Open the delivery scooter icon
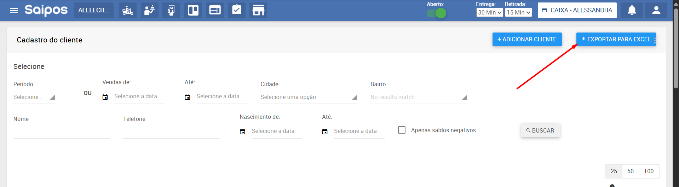This screenshot has width=679, height=187. 128,11
